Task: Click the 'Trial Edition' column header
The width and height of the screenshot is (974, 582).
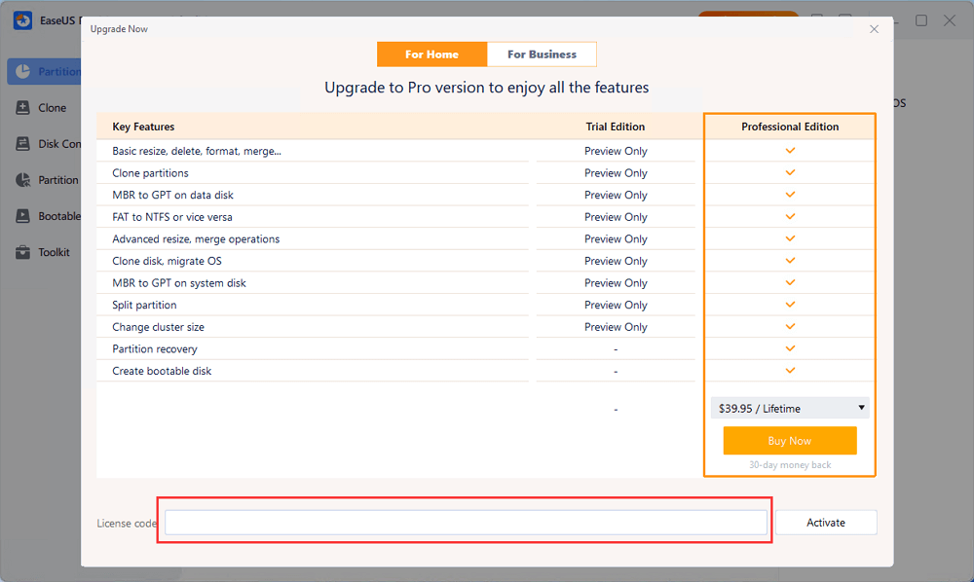Action: pyautogui.click(x=615, y=127)
